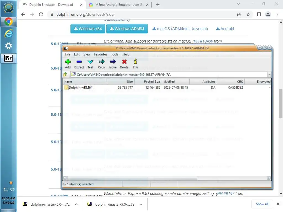Dismiss the Chrome downloads bar
The width and height of the screenshot is (283, 212).
[x=278, y=204]
